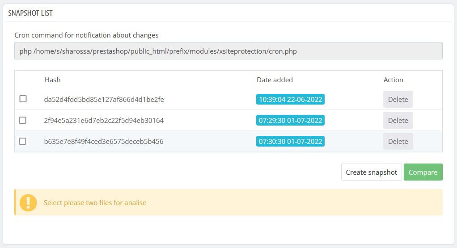Click the cron command input field
Viewport: 457px width, 248px height.
pyautogui.click(x=228, y=51)
